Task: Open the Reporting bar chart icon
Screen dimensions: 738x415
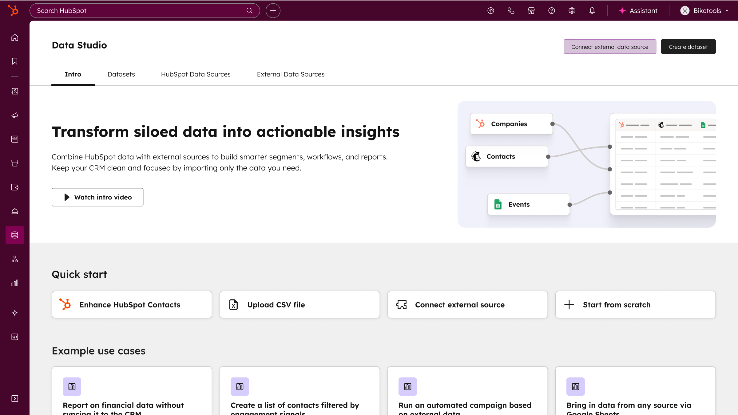Action: [x=14, y=283]
